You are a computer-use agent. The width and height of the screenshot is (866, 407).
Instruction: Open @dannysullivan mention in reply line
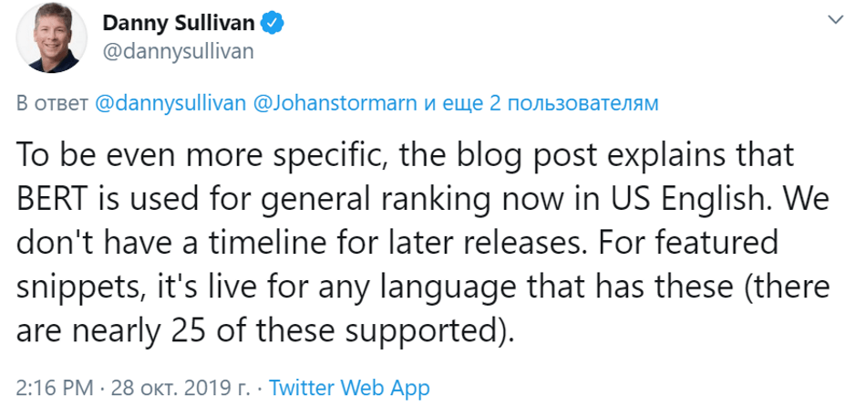coord(170,103)
